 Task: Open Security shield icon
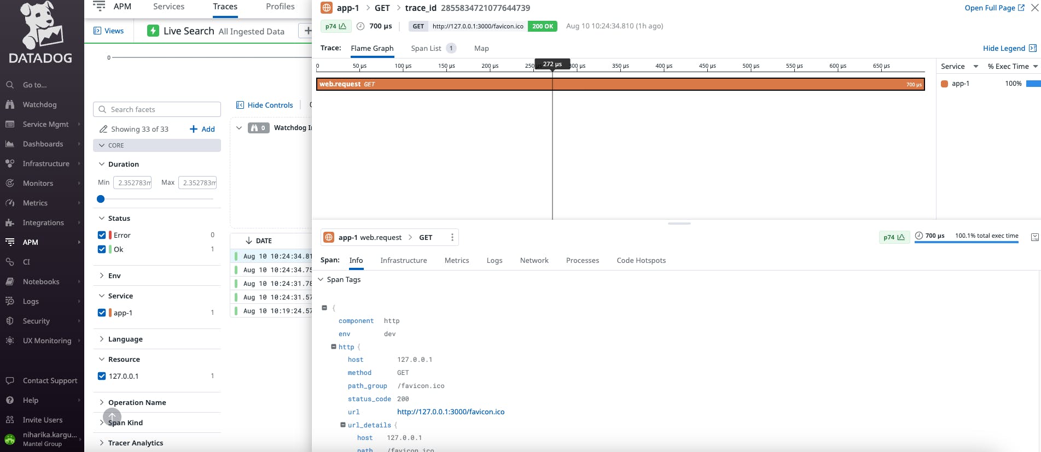point(10,321)
